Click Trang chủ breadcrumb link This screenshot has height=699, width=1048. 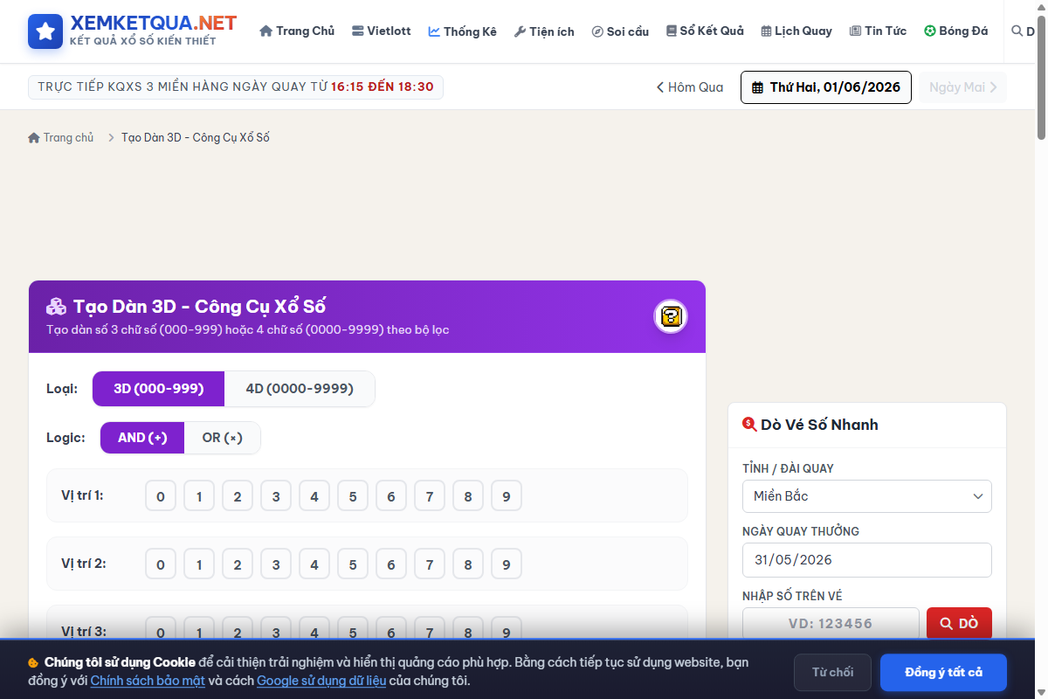(x=61, y=138)
